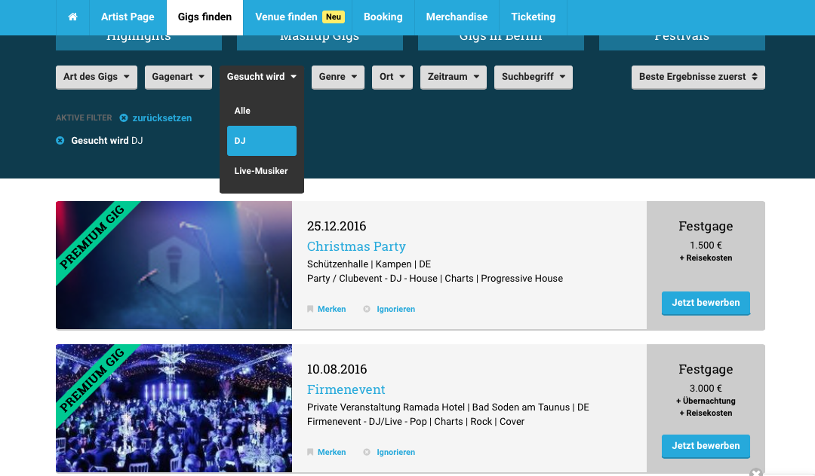
Task: Close the popup at bottom right corner
Action: (755, 472)
